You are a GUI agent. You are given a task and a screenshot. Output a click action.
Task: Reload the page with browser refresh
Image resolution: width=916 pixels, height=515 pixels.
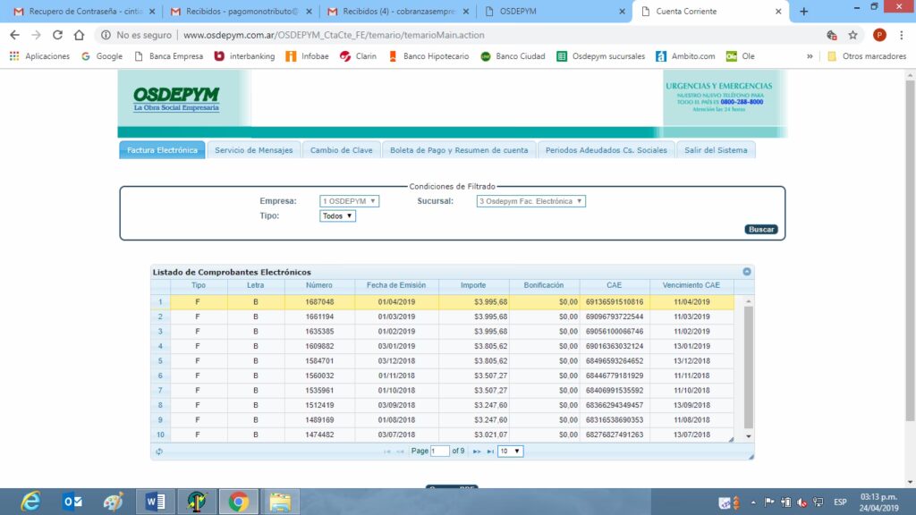coord(58,35)
